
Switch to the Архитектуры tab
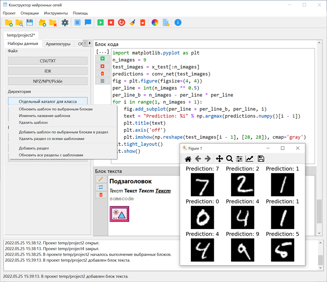(58, 44)
